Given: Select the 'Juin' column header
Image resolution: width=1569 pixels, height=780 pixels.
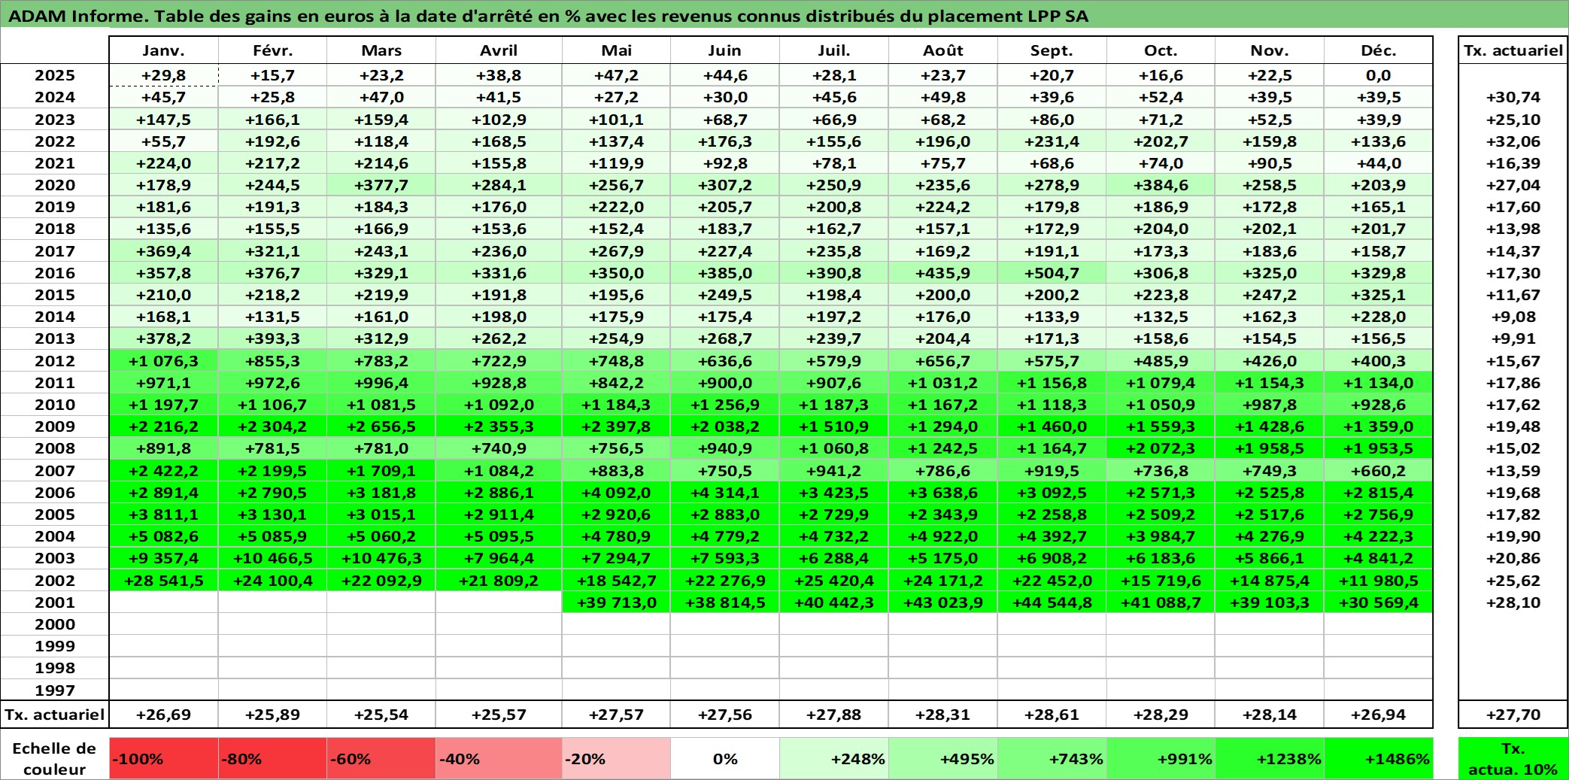Looking at the screenshot, I should 724,50.
